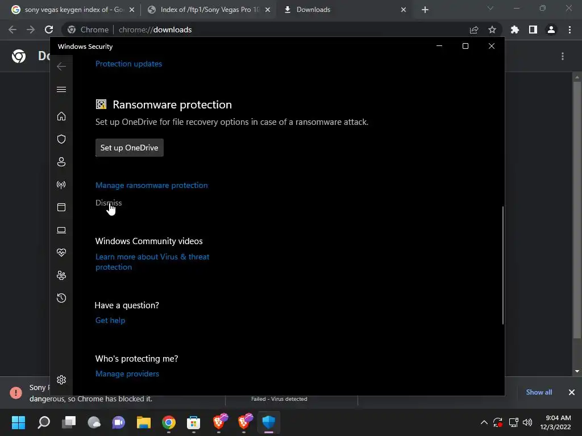Reload the Chrome downloads page
The width and height of the screenshot is (582, 436).
49,30
